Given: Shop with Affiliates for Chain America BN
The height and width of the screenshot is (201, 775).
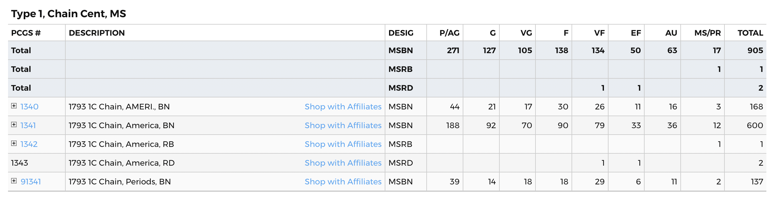Looking at the screenshot, I should click(x=343, y=125).
